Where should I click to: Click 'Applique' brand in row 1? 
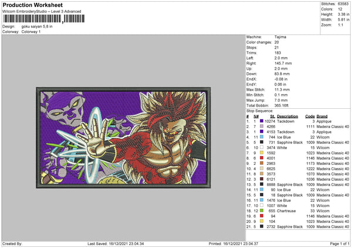click(324, 121)
